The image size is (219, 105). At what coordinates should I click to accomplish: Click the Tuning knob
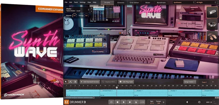click(x=86, y=16)
